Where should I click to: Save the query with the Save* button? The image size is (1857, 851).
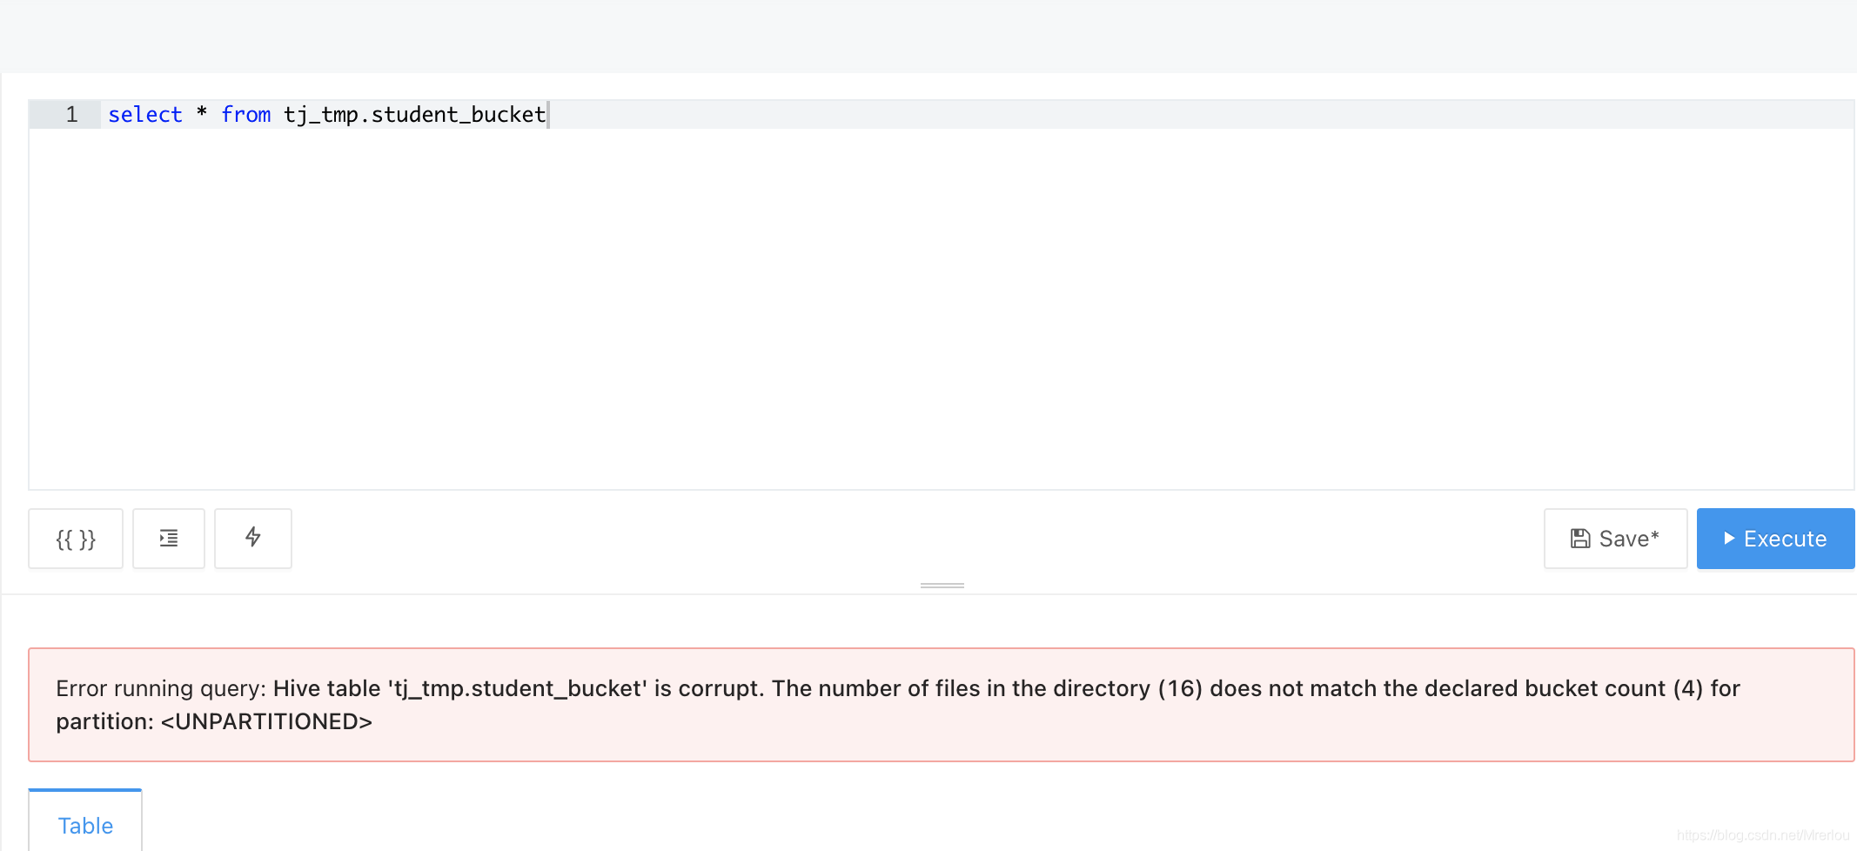(1615, 539)
